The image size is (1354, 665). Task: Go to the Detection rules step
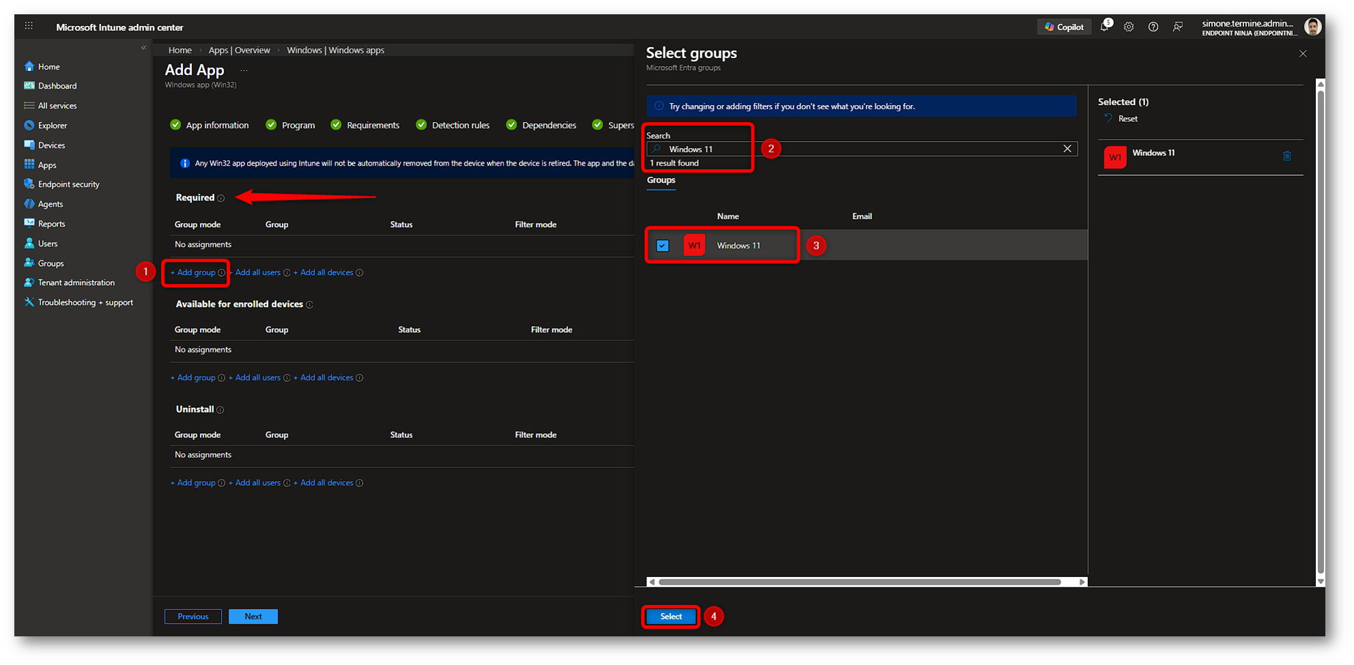pyautogui.click(x=460, y=125)
